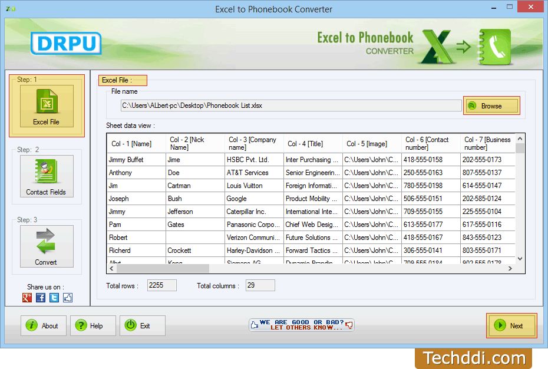Click the Browse button

coord(491,106)
